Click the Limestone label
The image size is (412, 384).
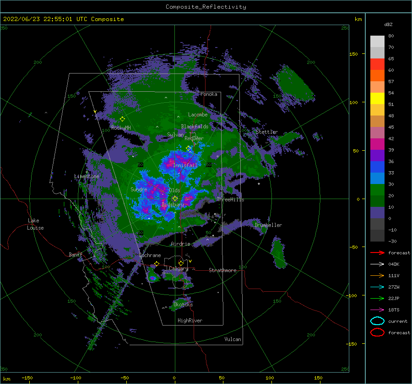click(x=87, y=176)
